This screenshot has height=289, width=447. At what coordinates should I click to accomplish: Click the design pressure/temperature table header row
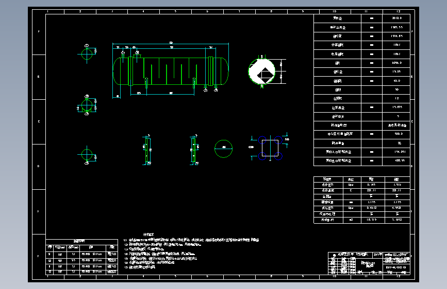coord(362,179)
